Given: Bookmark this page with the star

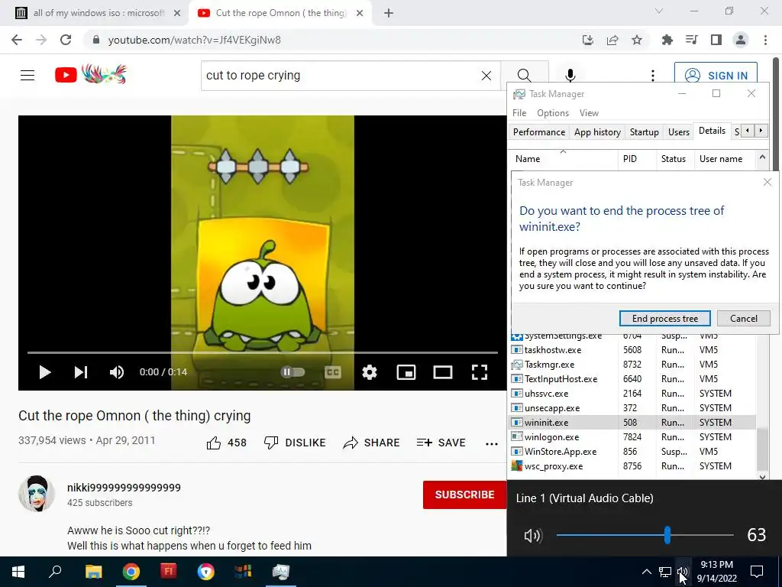Looking at the screenshot, I should coord(637,40).
